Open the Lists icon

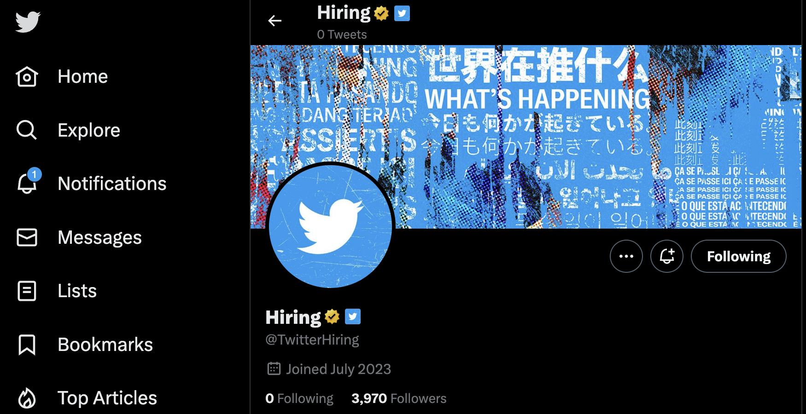click(27, 291)
